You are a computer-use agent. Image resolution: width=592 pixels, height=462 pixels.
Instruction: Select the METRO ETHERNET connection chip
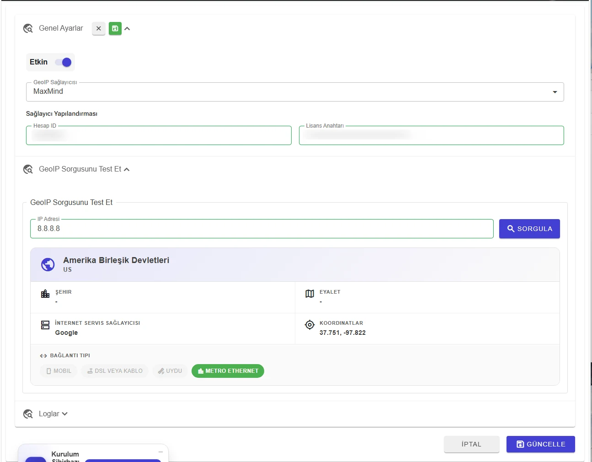point(228,371)
